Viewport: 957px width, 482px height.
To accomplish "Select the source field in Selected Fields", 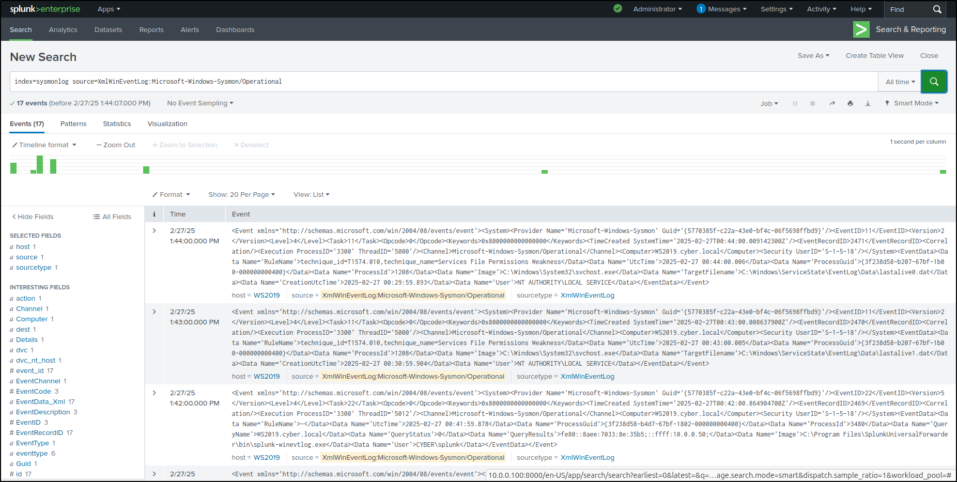I will pos(26,257).
